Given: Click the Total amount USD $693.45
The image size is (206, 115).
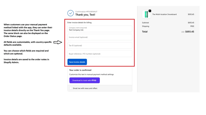Looking at the screenshot, I should 188,32.
